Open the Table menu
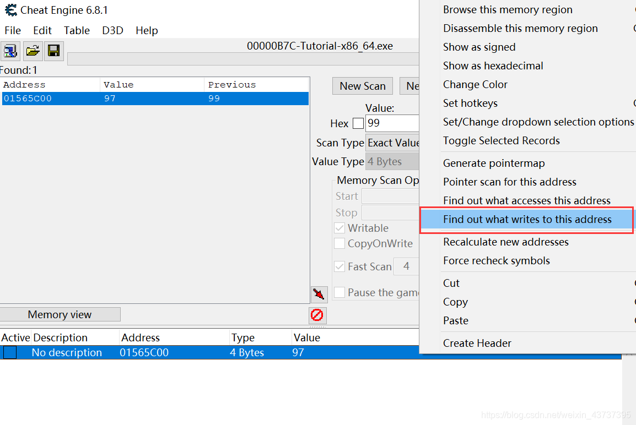This screenshot has width=636, height=425. [x=77, y=30]
